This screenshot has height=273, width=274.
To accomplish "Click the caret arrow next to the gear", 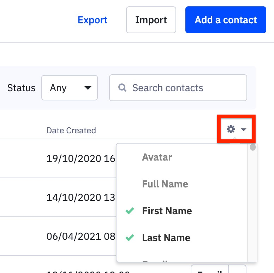I will click(244, 130).
